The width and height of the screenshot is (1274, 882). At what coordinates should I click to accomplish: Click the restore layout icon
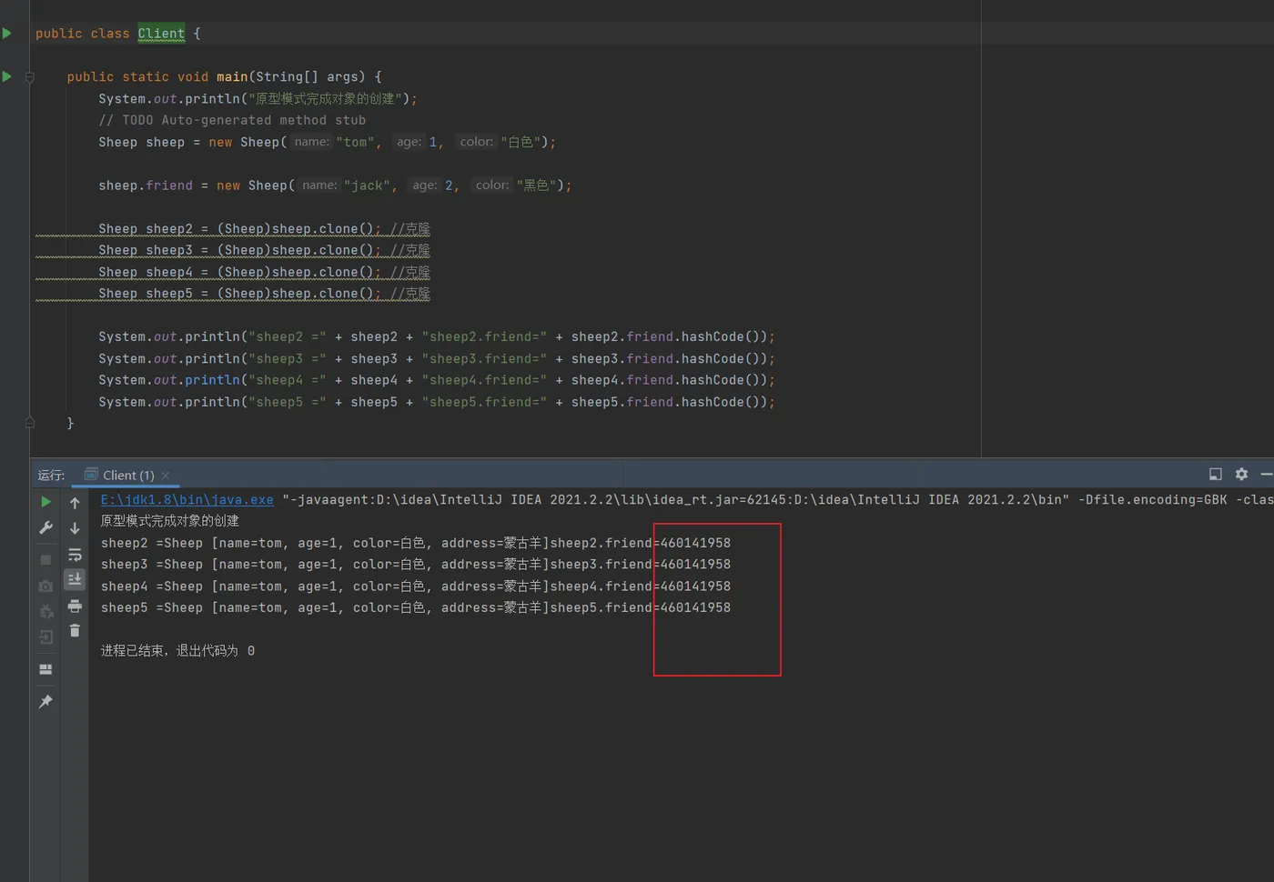click(x=45, y=669)
